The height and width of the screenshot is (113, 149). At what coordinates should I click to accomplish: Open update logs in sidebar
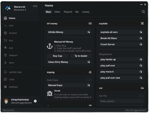coord(21,72)
